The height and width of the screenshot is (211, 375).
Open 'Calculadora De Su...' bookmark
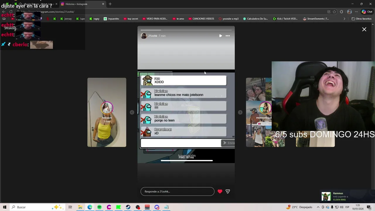click(255, 19)
